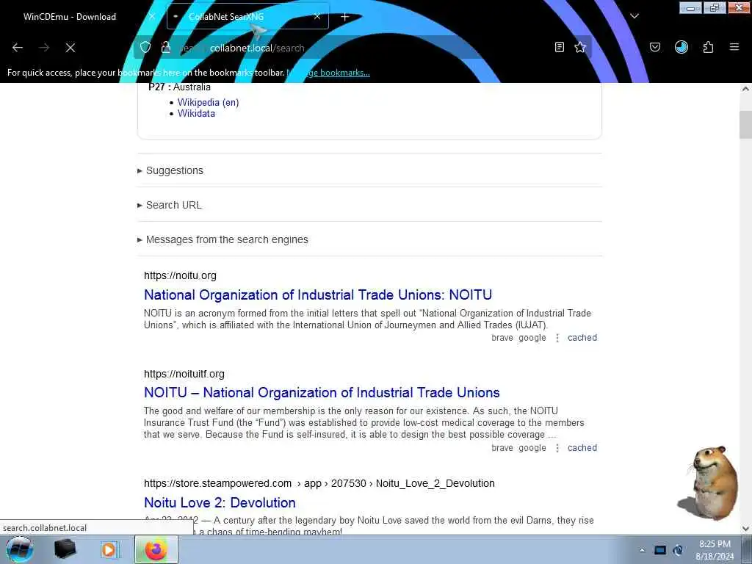Click the vertical scrollbar thumb
This screenshot has height=564, width=752.
click(x=745, y=125)
